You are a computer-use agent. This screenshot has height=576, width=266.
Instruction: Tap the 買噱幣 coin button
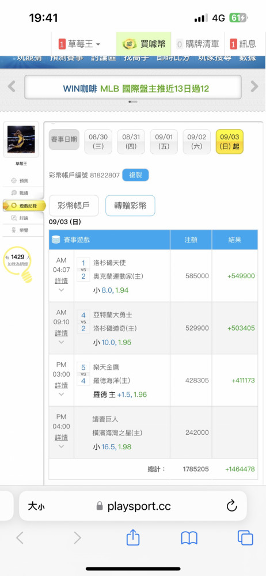pos(144,44)
